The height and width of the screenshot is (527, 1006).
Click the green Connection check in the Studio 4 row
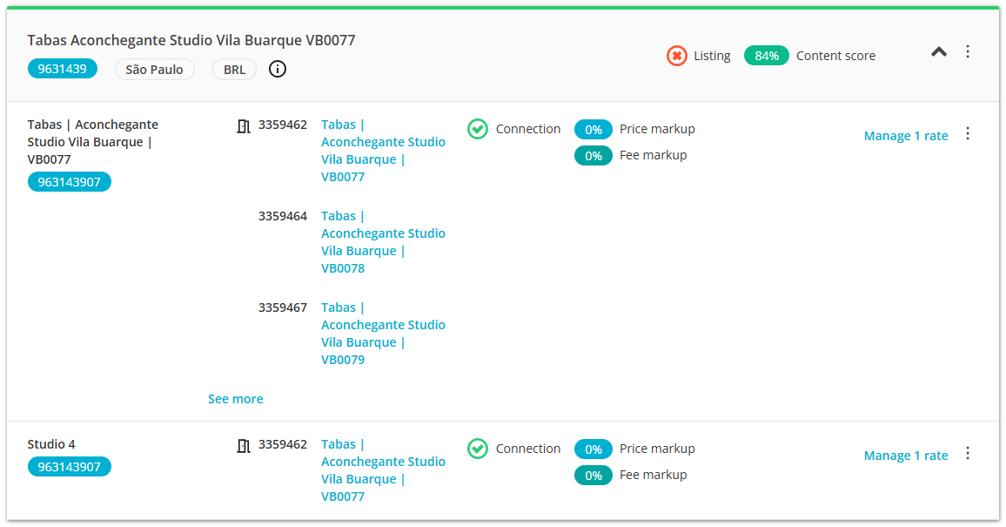click(478, 449)
